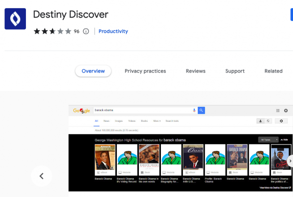Click website type icon on 'Biography for...' card
Image resolution: width=293 pixels, height=197 pixels.
(x=164, y=172)
